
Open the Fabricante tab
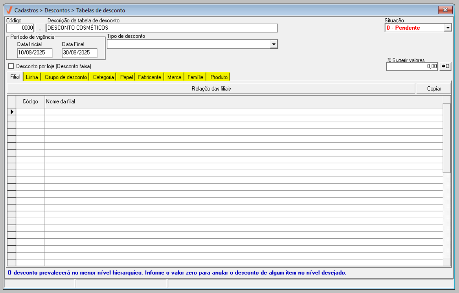pyautogui.click(x=149, y=77)
